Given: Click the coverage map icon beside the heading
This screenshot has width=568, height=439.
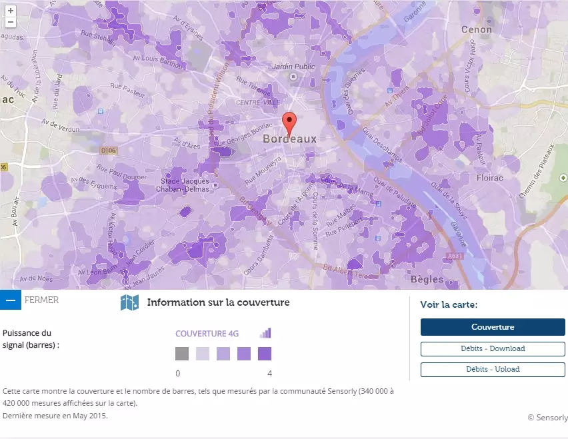Looking at the screenshot, I should 129,302.
